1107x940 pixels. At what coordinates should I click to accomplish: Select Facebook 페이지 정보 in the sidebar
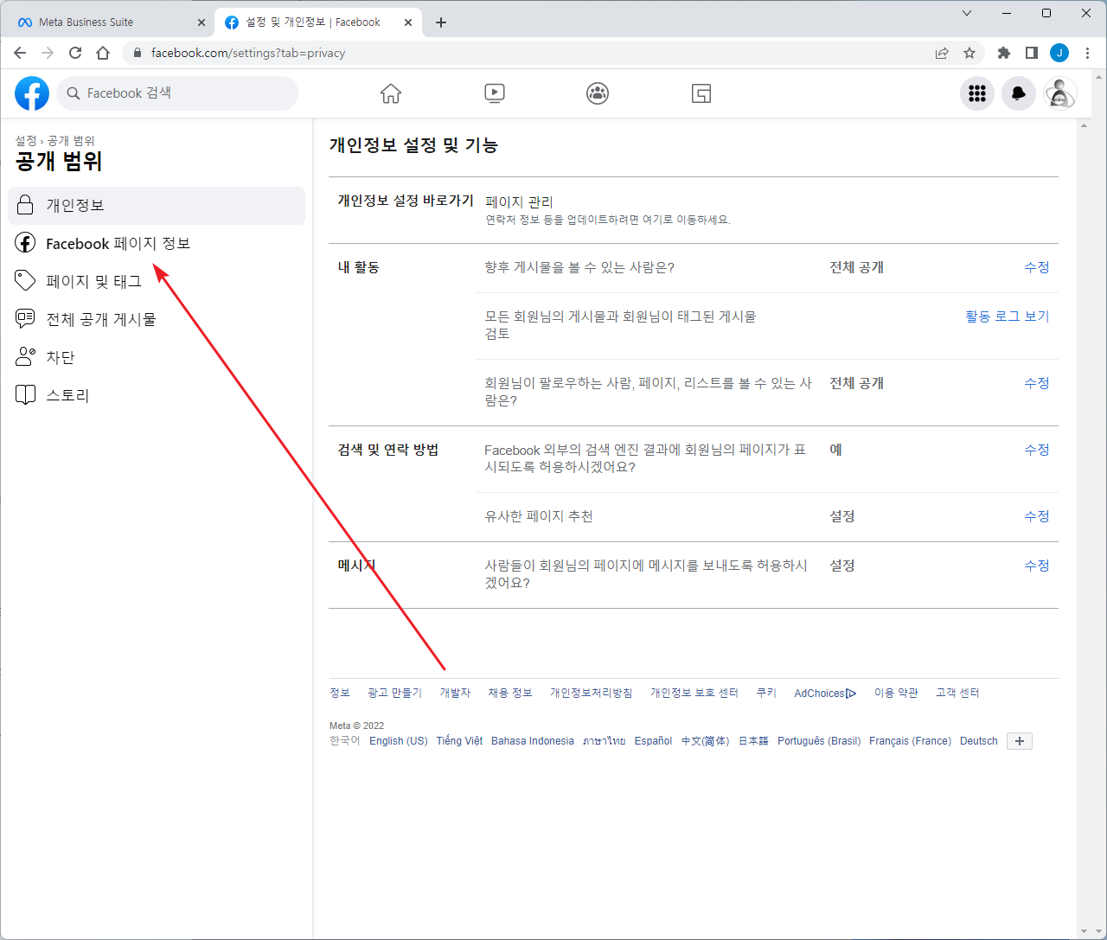(x=157, y=243)
